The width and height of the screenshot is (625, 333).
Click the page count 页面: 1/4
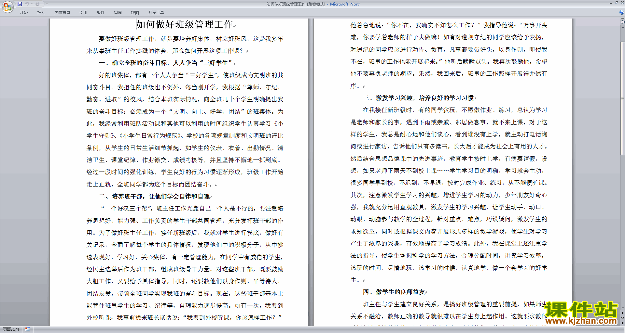[11, 329]
